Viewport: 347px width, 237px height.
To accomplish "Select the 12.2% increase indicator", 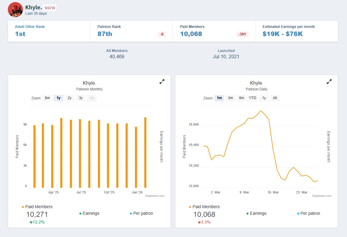I will tap(37, 222).
